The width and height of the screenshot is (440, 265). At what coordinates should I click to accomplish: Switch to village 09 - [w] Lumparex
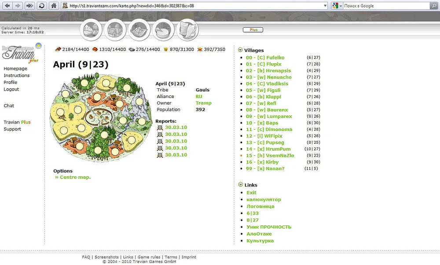(269, 116)
